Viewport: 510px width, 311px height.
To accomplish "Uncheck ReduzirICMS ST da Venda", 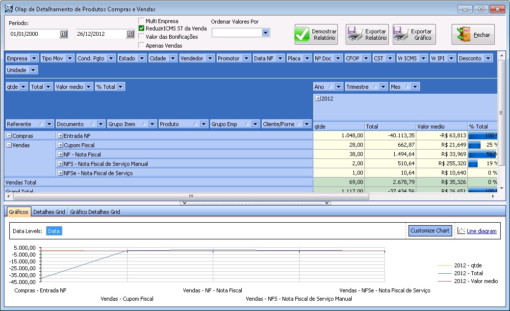I will 142,28.
